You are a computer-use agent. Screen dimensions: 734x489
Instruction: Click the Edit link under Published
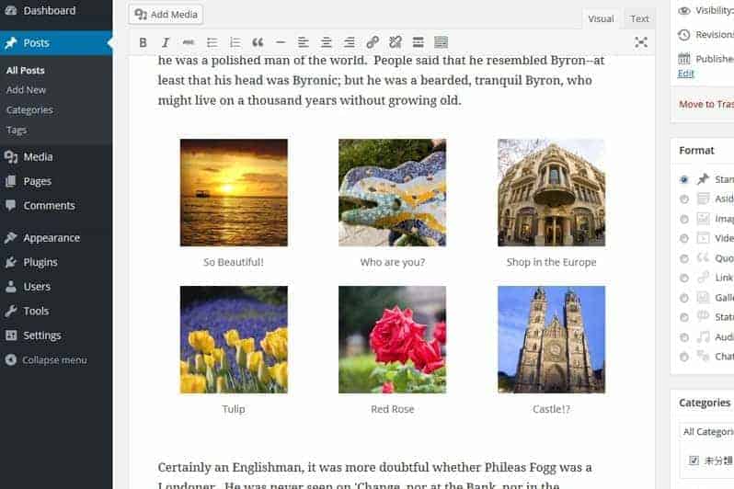click(x=685, y=74)
